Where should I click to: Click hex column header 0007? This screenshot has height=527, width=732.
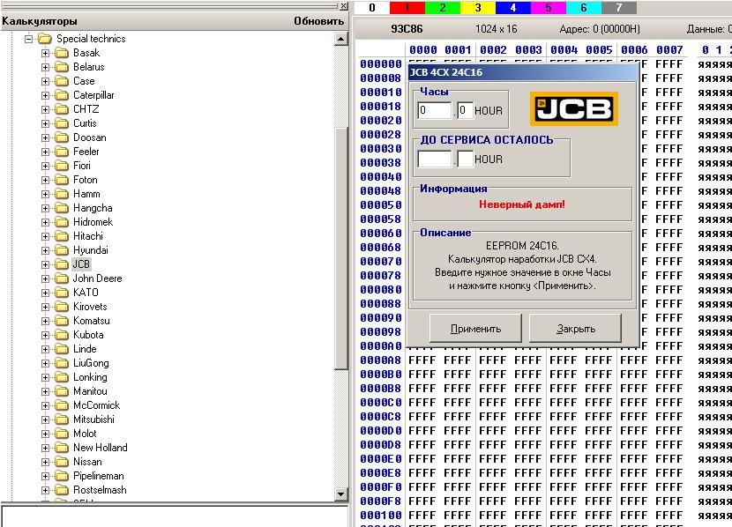pyautogui.click(x=669, y=50)
